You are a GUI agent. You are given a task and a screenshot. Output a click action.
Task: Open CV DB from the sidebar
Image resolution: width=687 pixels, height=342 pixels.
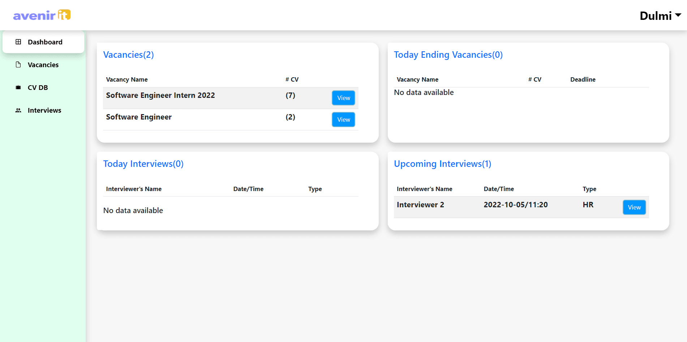[38, 87]
